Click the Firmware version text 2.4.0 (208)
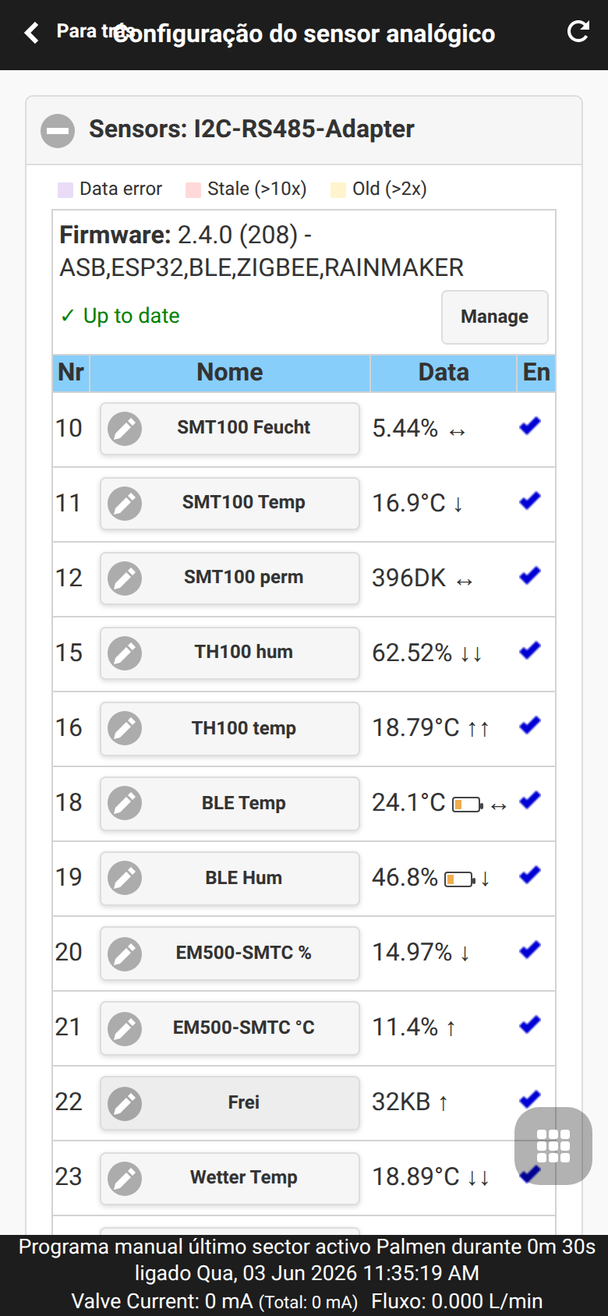Screen dimensions: 608x1316 [238, 235]
